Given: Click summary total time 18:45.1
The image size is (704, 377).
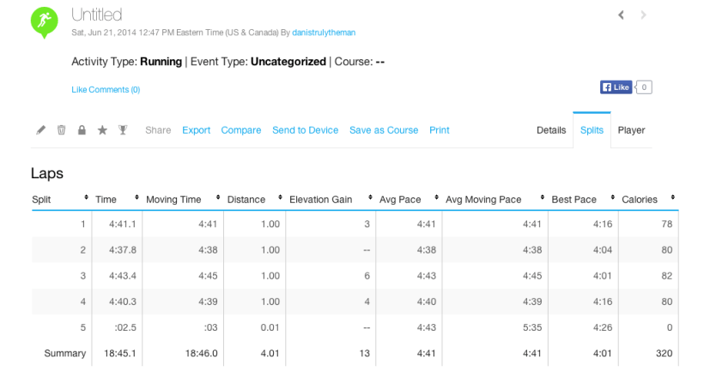Looking at the screenshot, I should (120, 353).
